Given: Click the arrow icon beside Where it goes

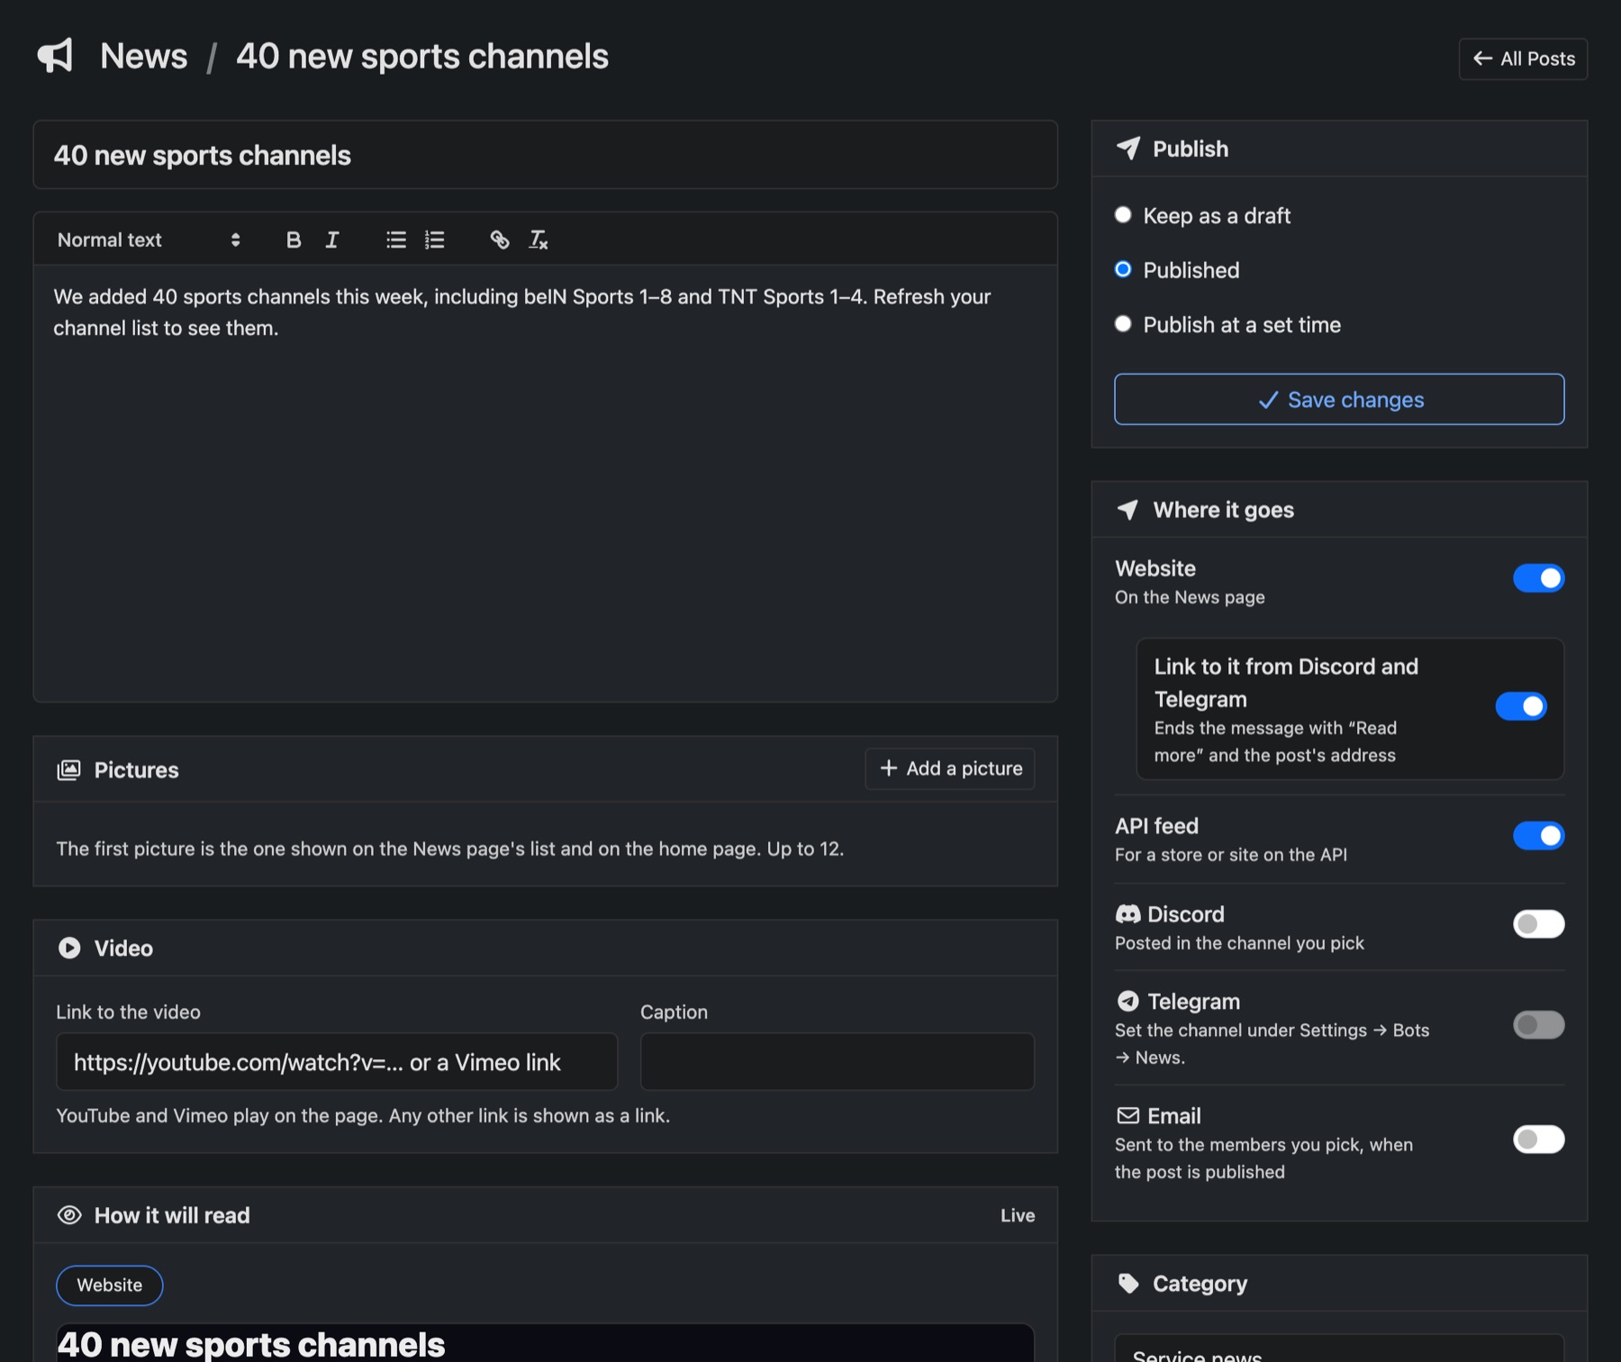Looking at the screenshot, I should pos(1128,510).
